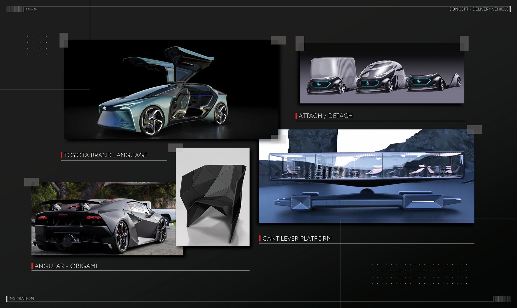Click the ANGULAR - ORIGAMI caption
The height and width of the screenshot is (308, 517).
click(x=66, y=266)
